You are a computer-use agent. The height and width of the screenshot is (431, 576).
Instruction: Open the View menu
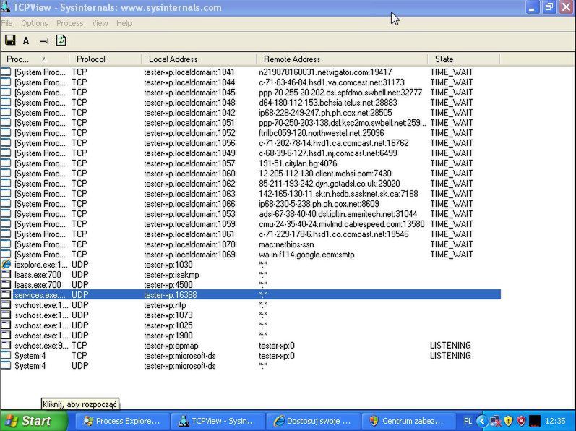pos(100,23)
